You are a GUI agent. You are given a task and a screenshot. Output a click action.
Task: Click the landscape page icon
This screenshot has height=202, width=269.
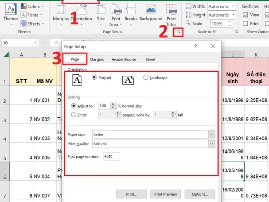pyautogui.click(x=128, y=80)
